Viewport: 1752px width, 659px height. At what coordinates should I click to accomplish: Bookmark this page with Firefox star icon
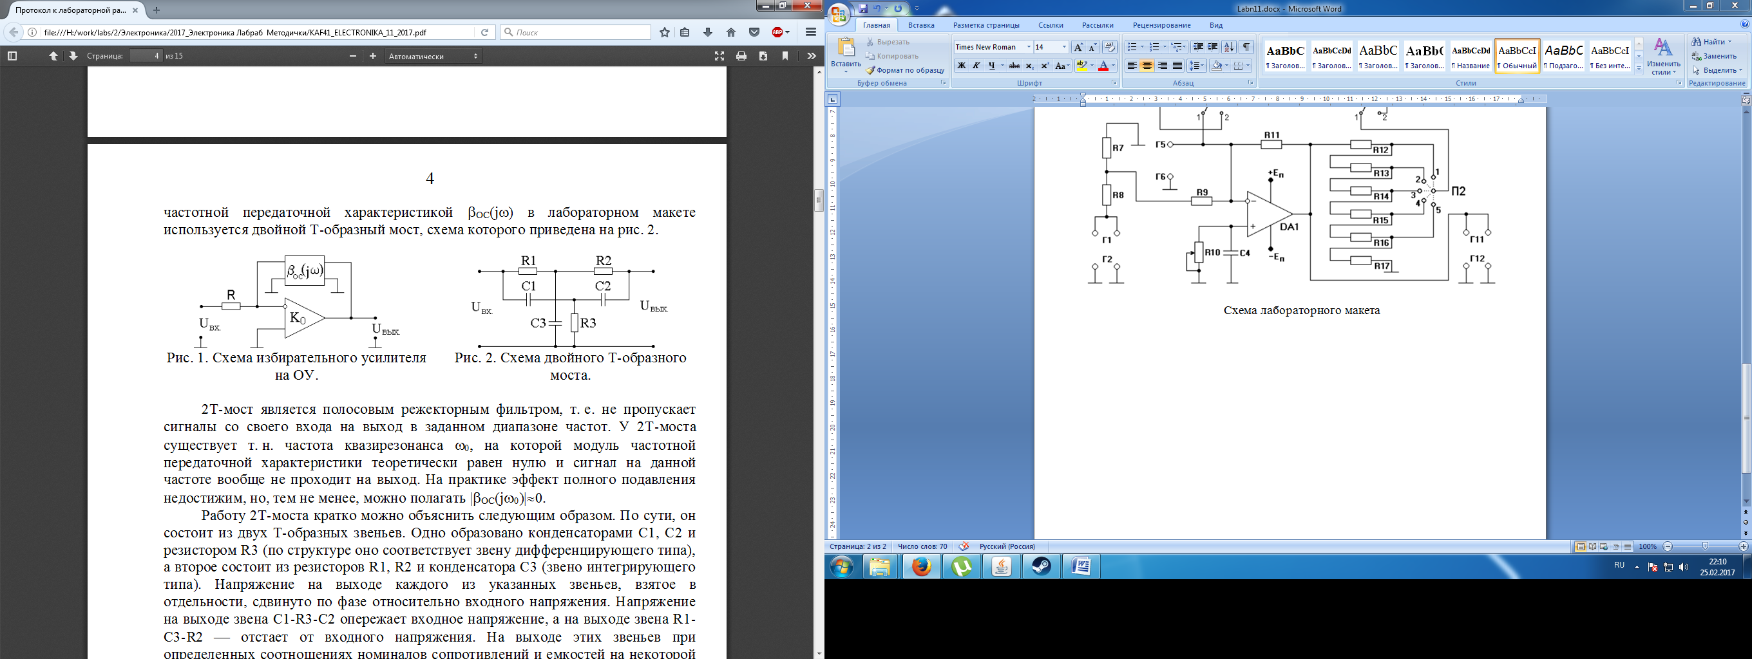pos(665,32)
